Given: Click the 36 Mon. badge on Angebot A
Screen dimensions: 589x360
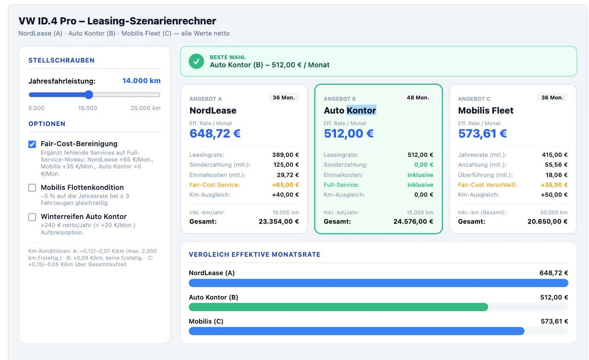Looking at the screenshot, I should 283,98.
